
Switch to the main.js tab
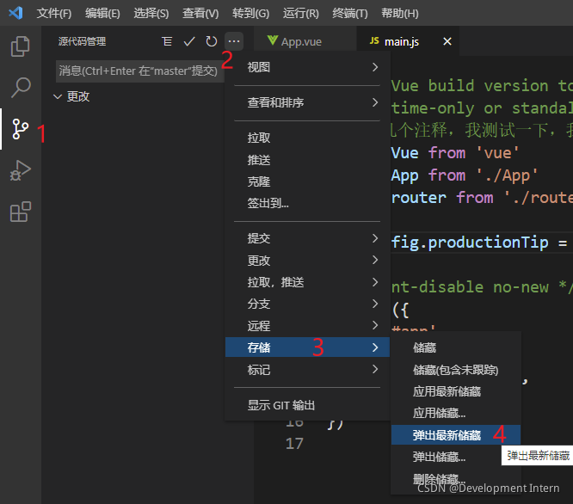pyautogui.click(x=408, y=41)
